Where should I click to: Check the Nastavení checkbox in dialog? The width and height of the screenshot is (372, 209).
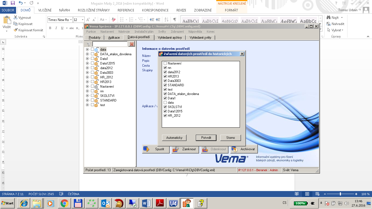(165, 63)
